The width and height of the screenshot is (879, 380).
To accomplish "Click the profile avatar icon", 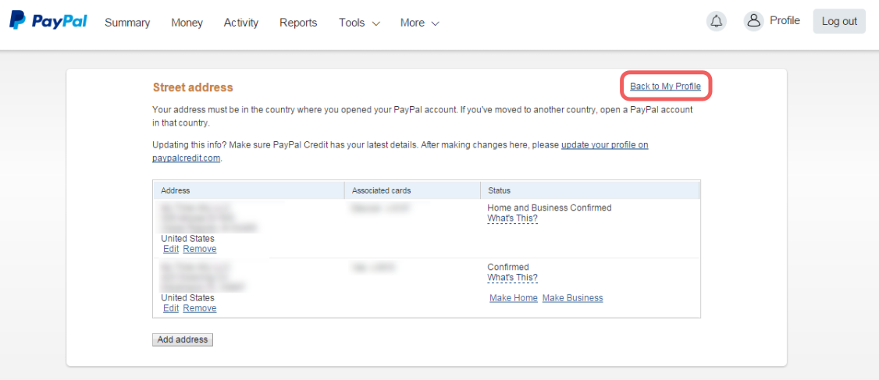I will point(753,21).
